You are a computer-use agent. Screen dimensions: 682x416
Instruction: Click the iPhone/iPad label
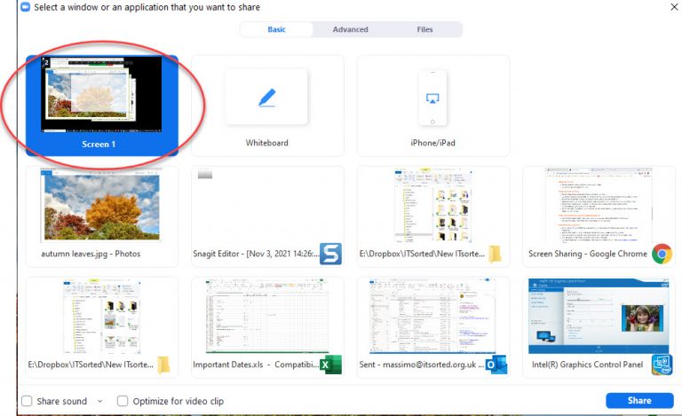tap(432, 143)
